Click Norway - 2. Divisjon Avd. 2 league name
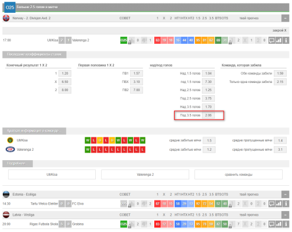This screenshot has height=232, width=292. pos(32,18)
